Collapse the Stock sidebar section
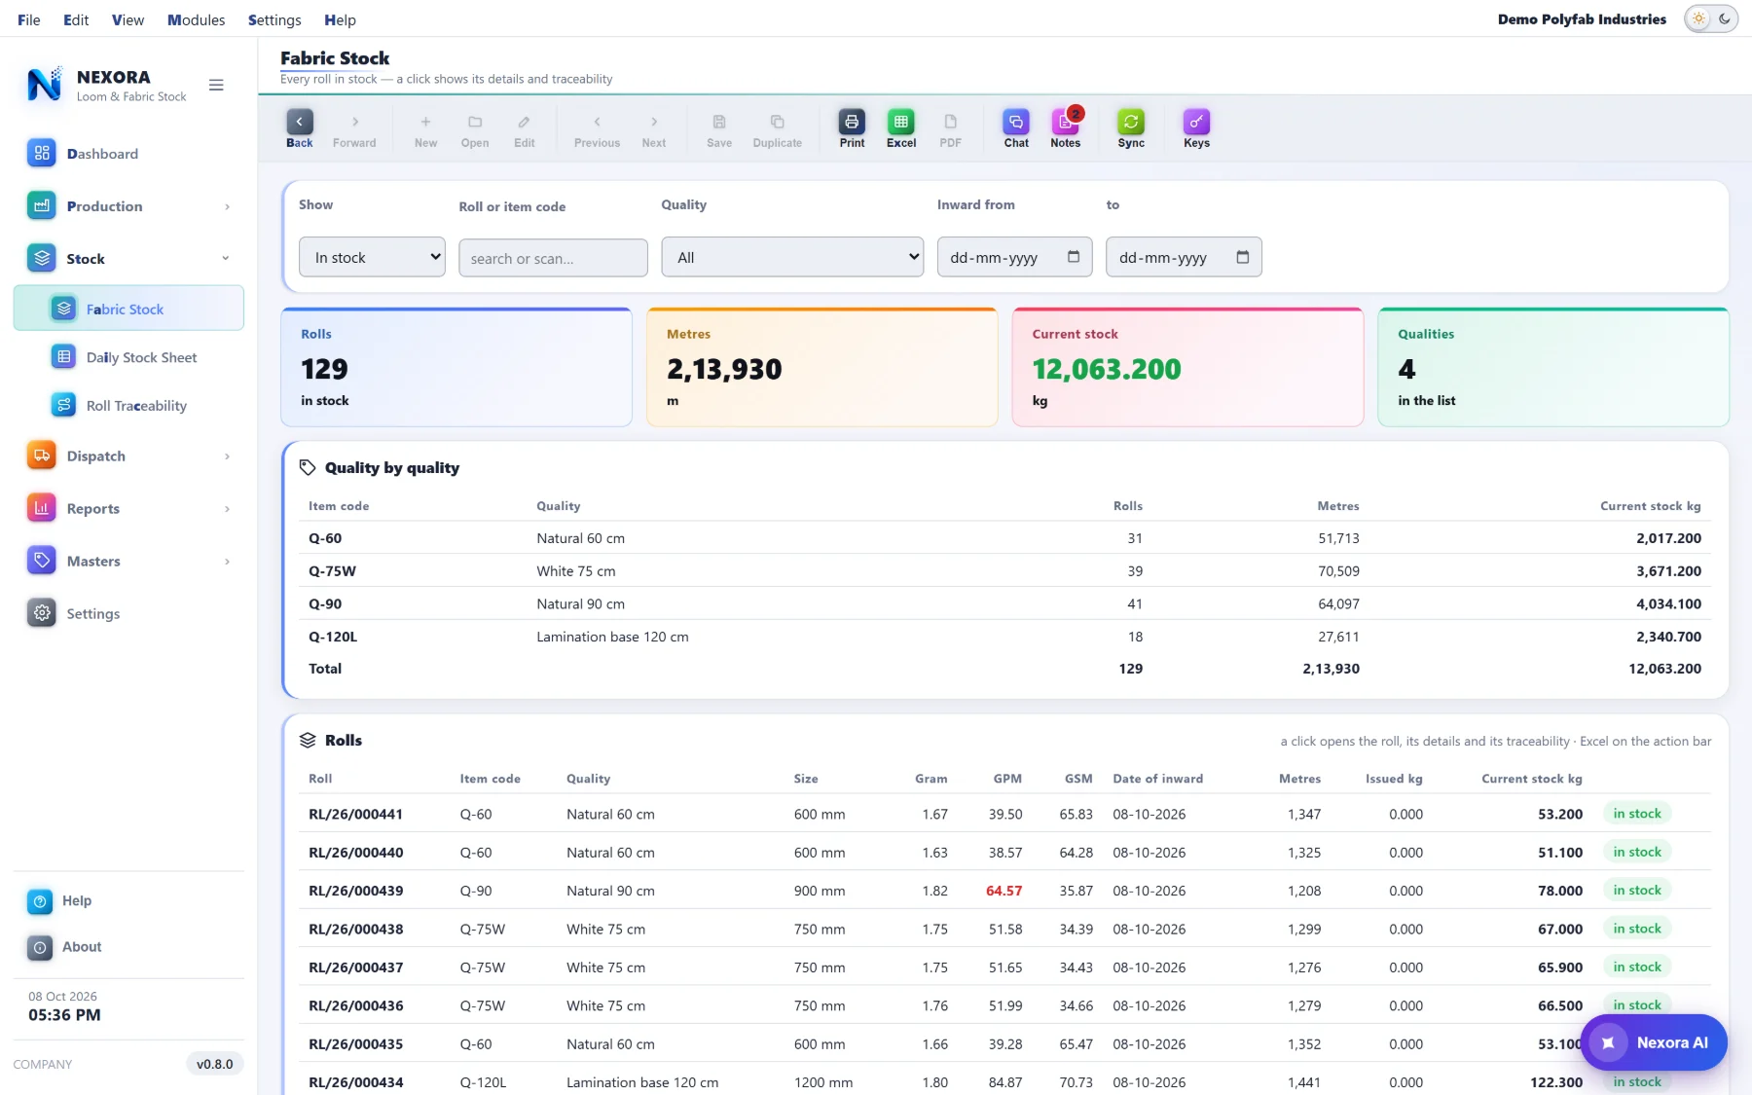The height and width of the screenshot is (1095, 1752). (x=128, y=259)
